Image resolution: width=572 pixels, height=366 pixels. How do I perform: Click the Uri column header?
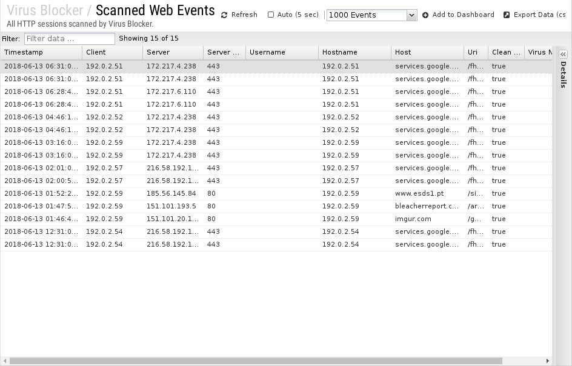(476, 53)
